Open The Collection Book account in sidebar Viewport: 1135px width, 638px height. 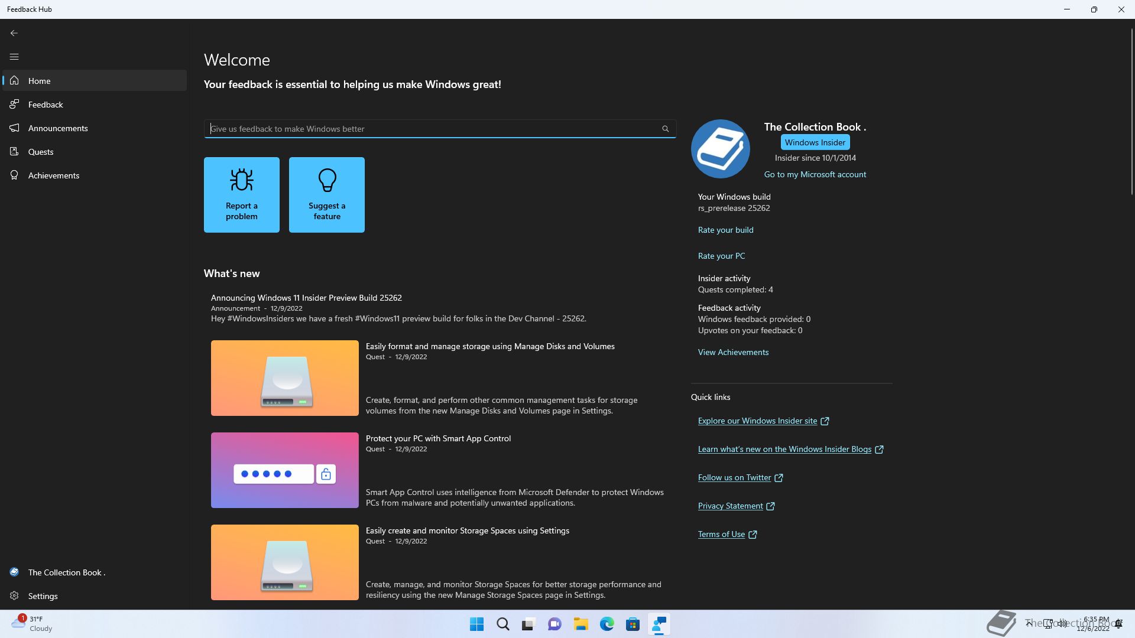click(95, 572)
